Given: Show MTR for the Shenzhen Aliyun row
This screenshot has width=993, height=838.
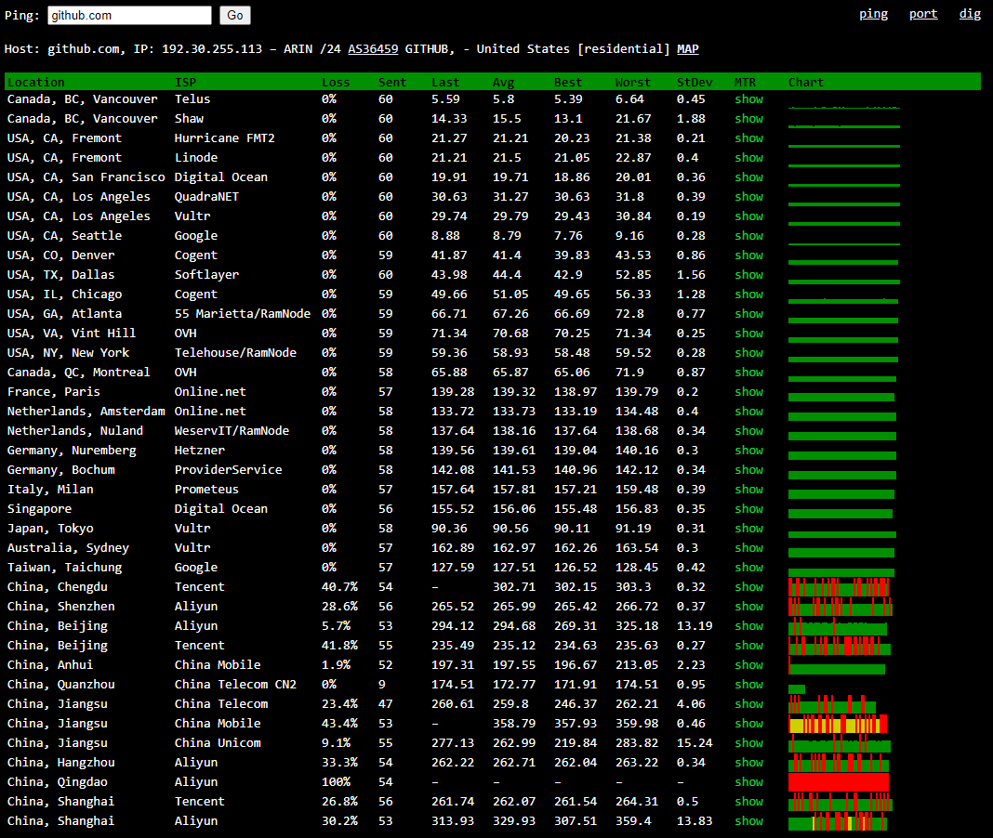Looking at the screenshot, I should click(x=748, y=607).
